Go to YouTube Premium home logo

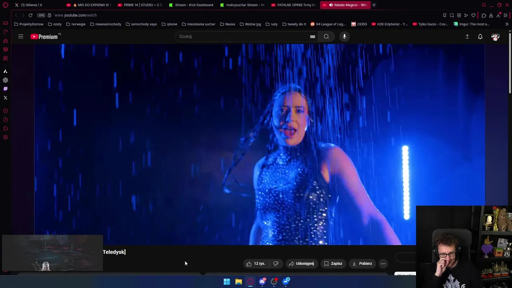[45, 36]
